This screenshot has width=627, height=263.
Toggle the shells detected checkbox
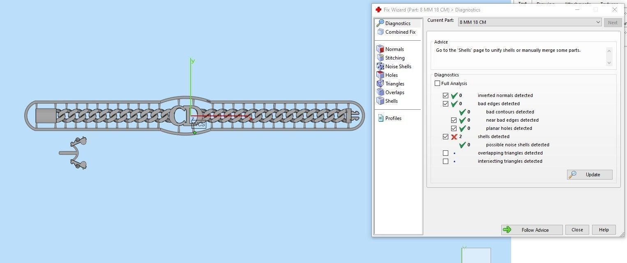[445, 136]
